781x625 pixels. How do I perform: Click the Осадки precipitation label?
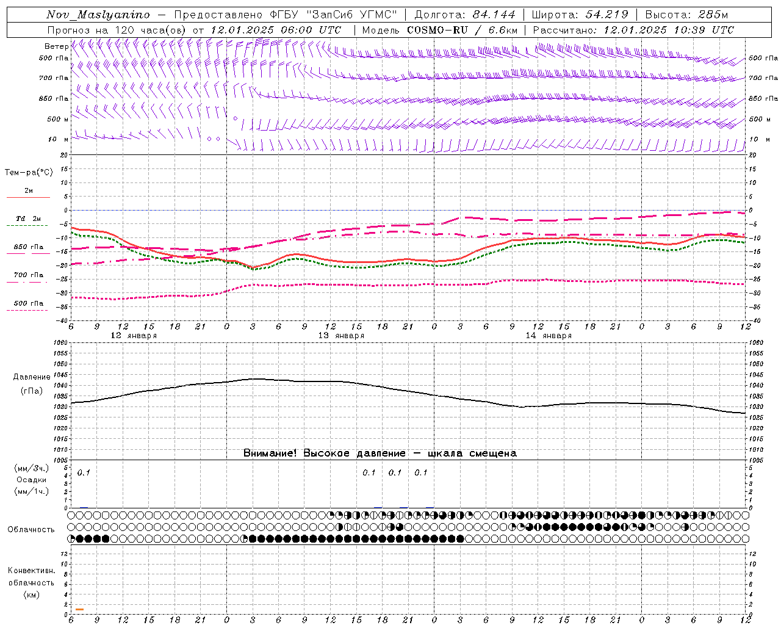coord(32,480)
